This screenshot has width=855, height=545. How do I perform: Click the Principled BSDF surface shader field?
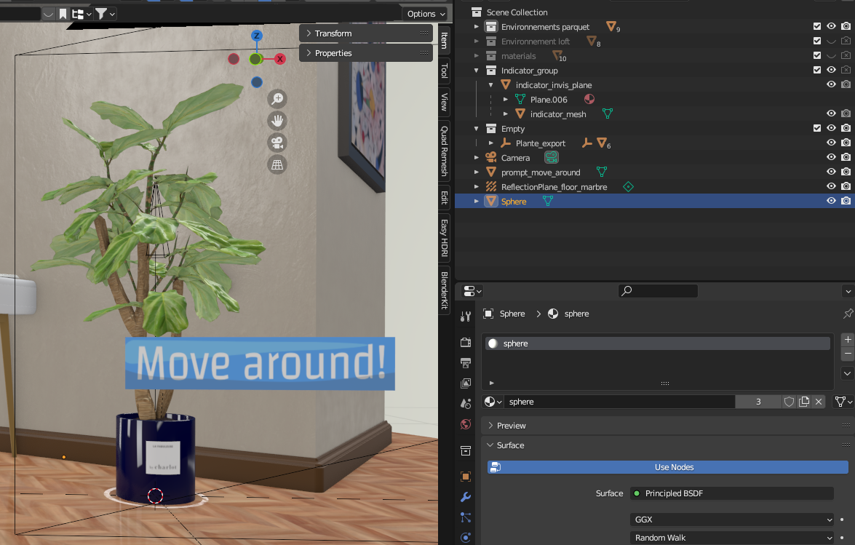click(732, 493)
